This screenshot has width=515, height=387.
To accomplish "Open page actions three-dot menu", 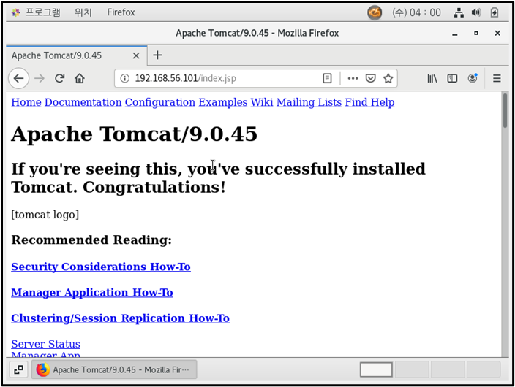I will (353, 78).
